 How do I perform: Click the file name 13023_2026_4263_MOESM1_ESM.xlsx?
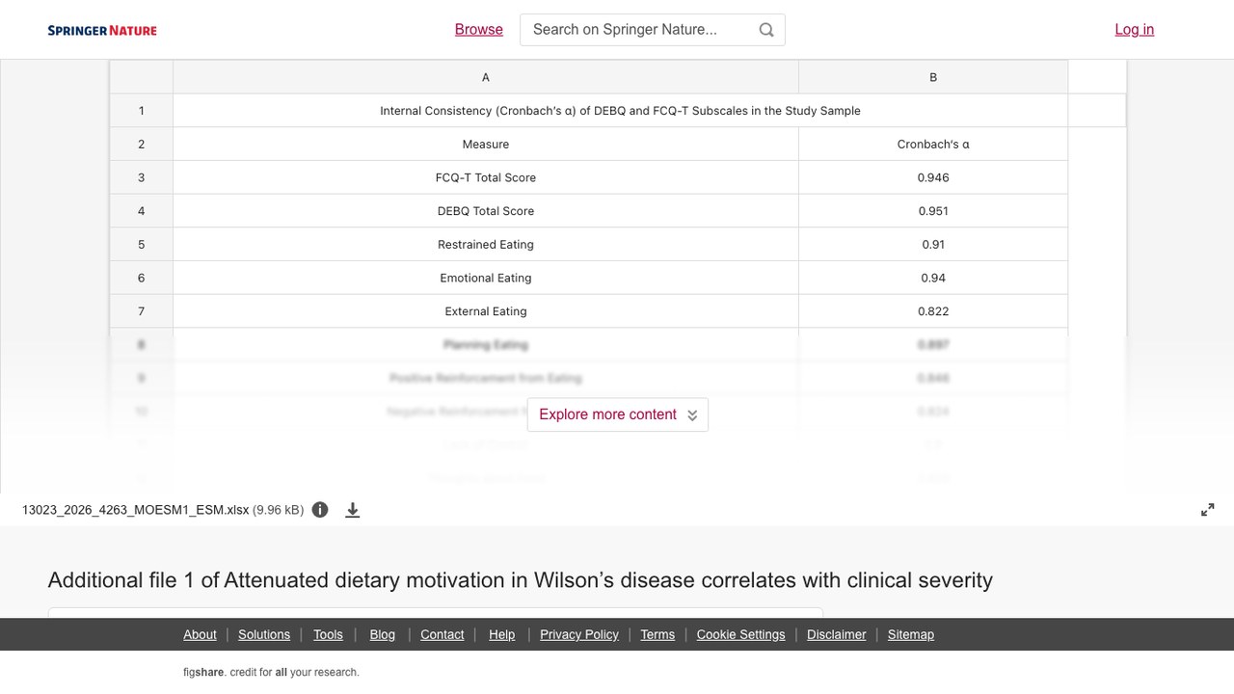click(135, 510)
